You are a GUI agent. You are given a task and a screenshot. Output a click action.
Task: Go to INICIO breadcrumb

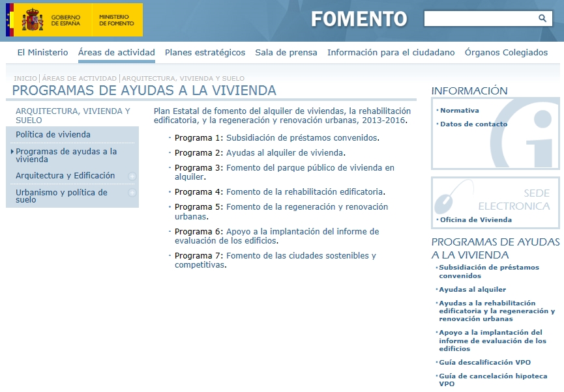25,78
